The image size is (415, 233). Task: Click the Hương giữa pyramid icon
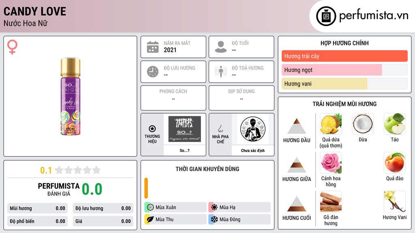(297, 165)
